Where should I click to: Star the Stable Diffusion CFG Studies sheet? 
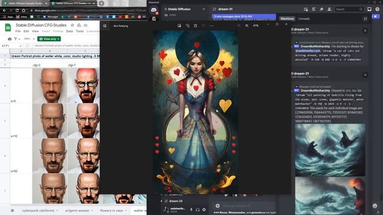[x=72, y=25]
